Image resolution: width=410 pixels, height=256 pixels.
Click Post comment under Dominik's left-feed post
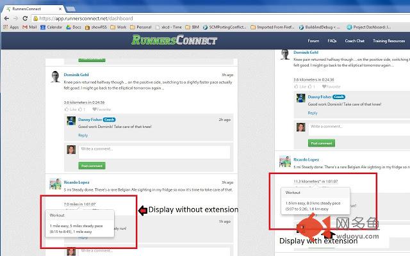pos(92,166)
